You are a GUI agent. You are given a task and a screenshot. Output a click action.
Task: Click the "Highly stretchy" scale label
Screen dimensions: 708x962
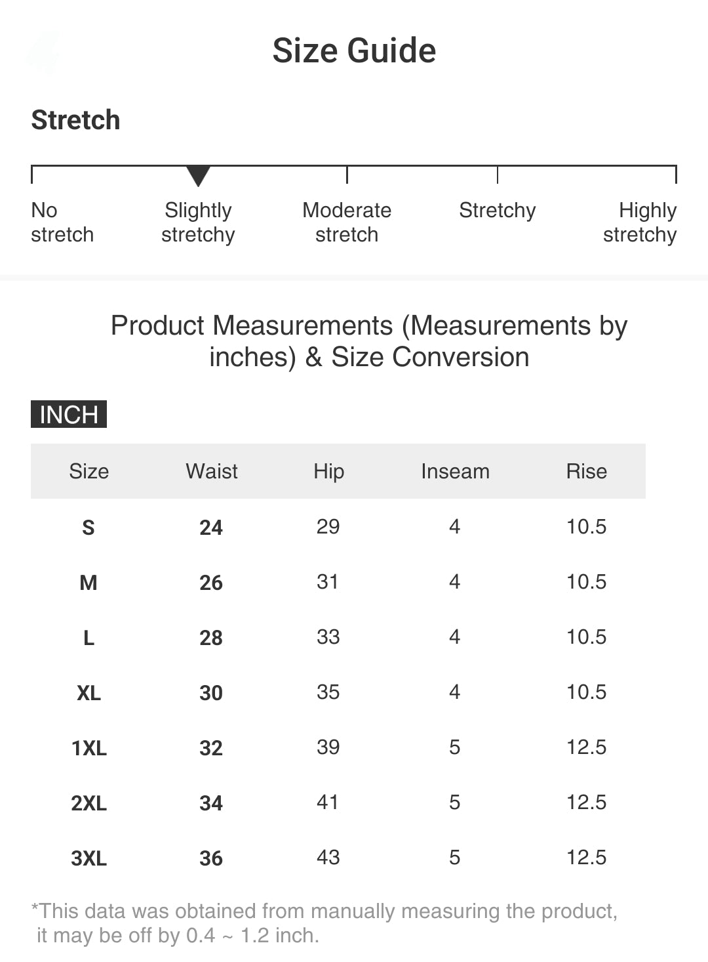640,222
